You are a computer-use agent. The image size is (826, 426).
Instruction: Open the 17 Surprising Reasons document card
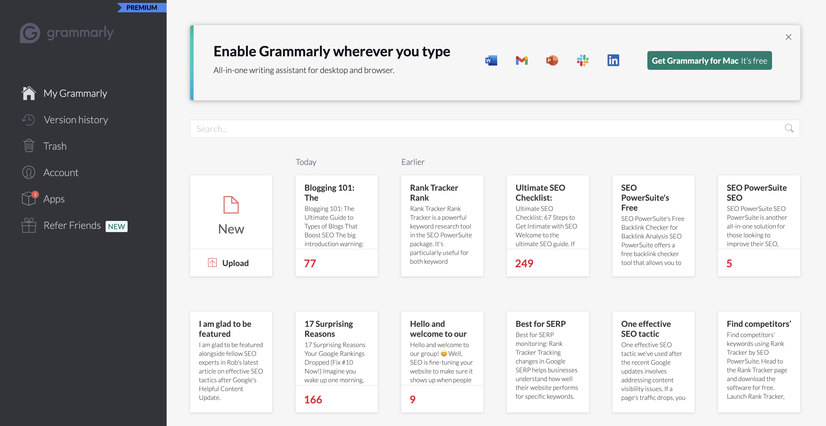click(336, 362)
